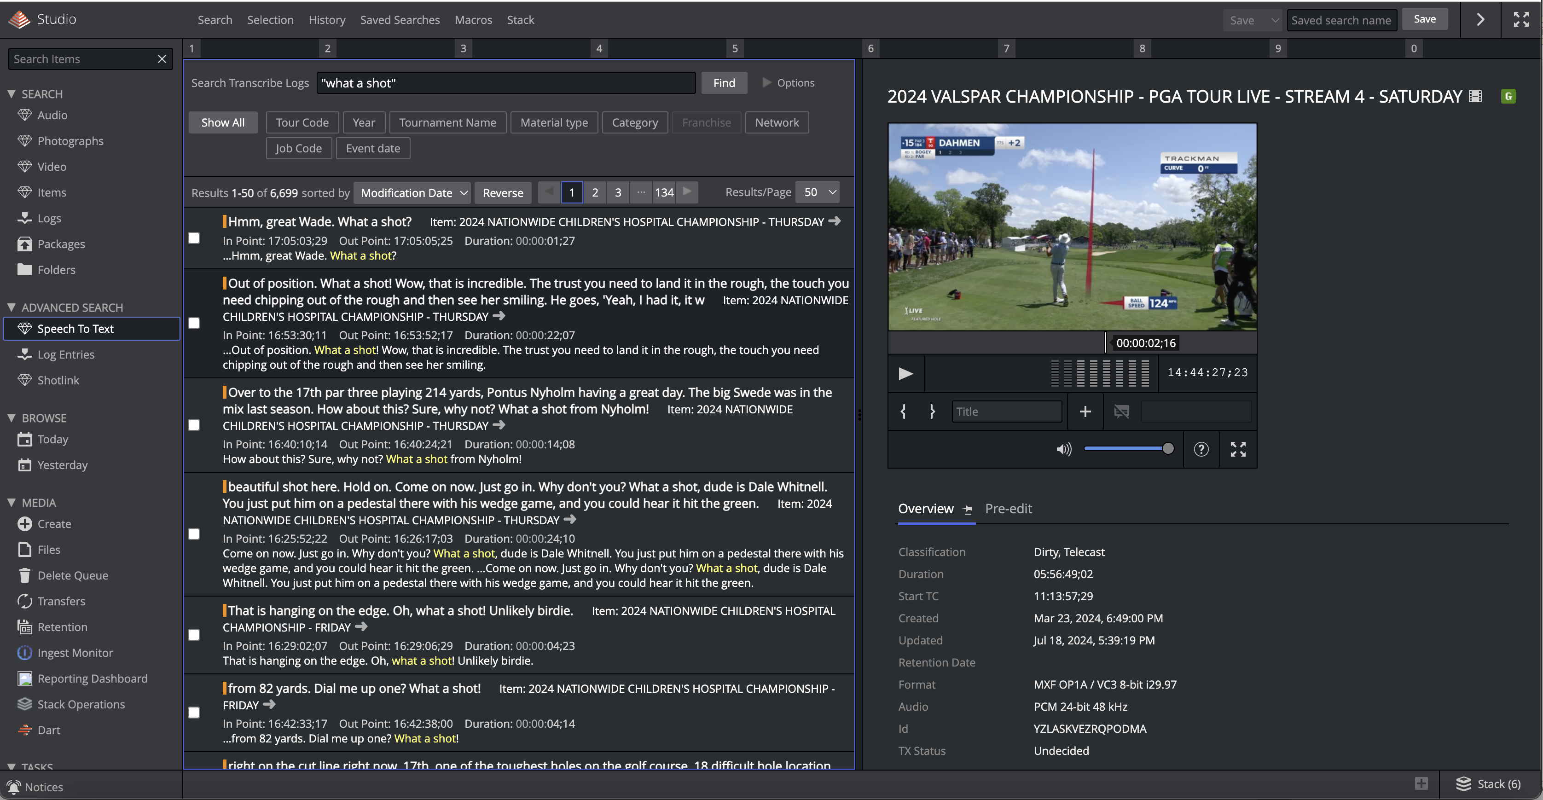Open the Saved Searches menu

(400, 20)
